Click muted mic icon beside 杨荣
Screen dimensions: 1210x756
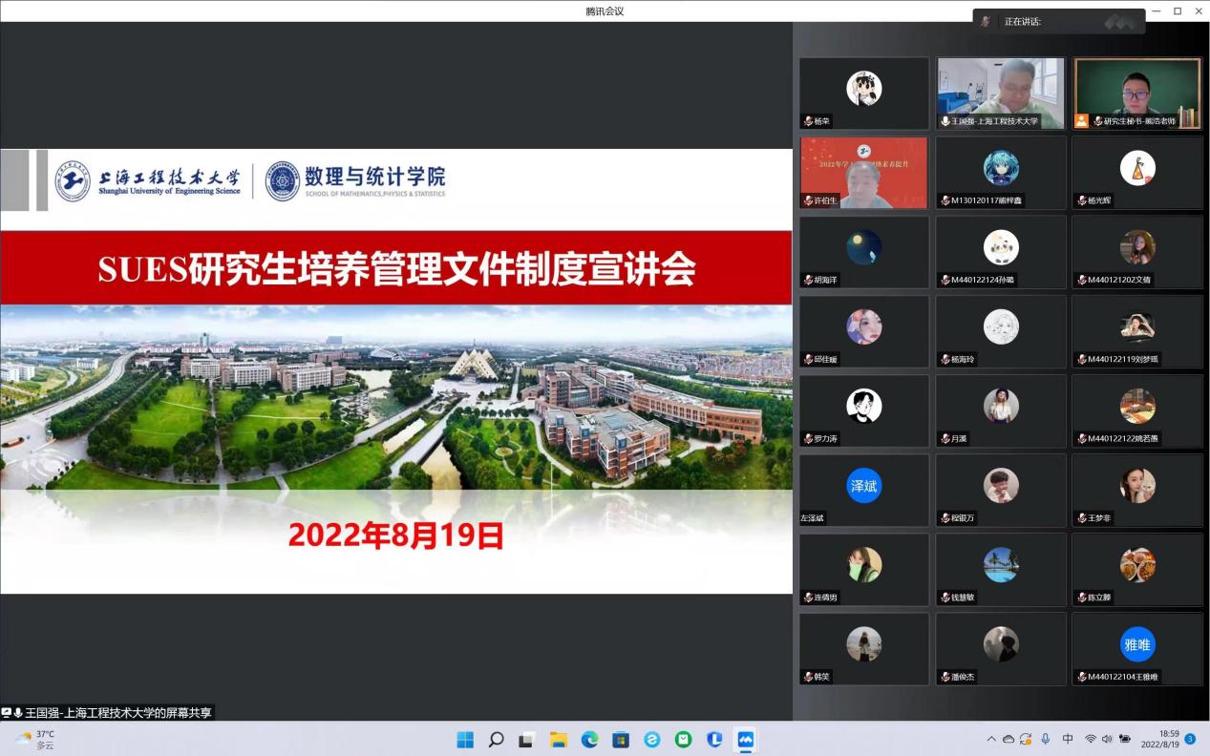(808, 121)
